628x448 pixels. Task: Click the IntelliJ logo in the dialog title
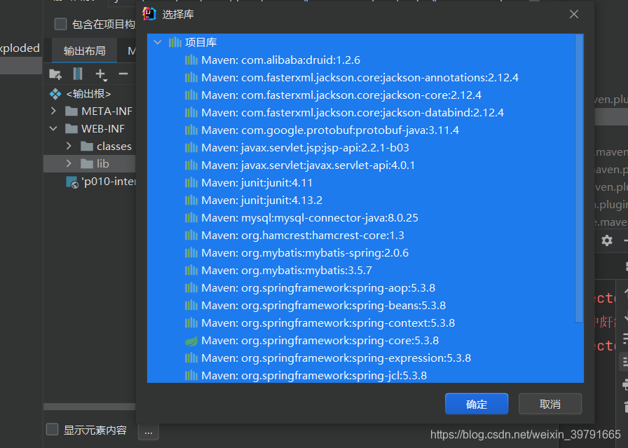[149, 14]
